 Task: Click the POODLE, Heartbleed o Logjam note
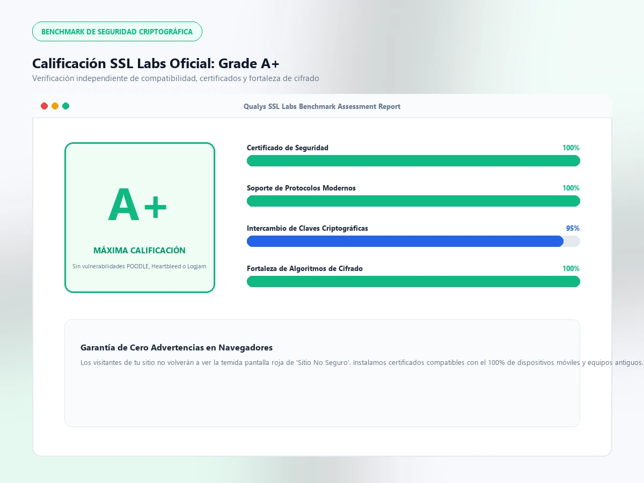[140, 266]
